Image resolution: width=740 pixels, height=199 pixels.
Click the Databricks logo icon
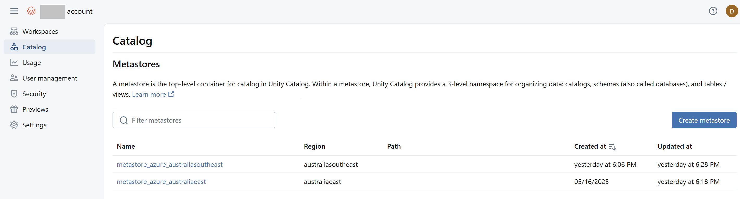coord(31,11)
